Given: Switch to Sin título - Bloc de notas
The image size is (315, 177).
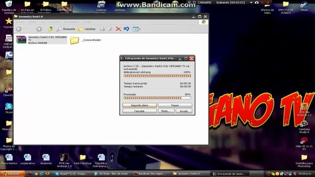Looking at the screenshot, I should click(x=111, y=174).
